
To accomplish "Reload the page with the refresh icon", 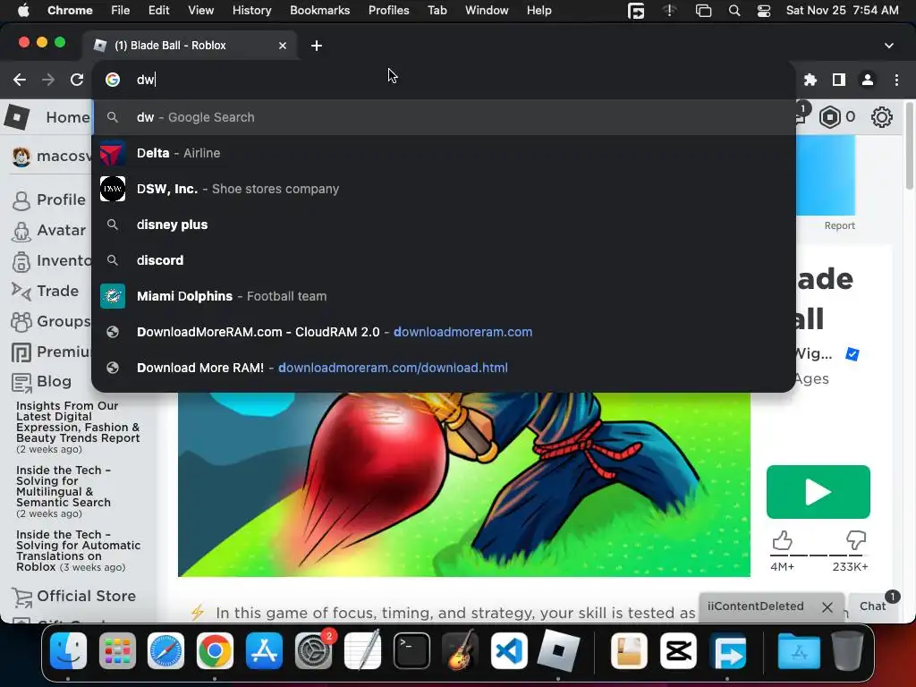I will (77, 80).
